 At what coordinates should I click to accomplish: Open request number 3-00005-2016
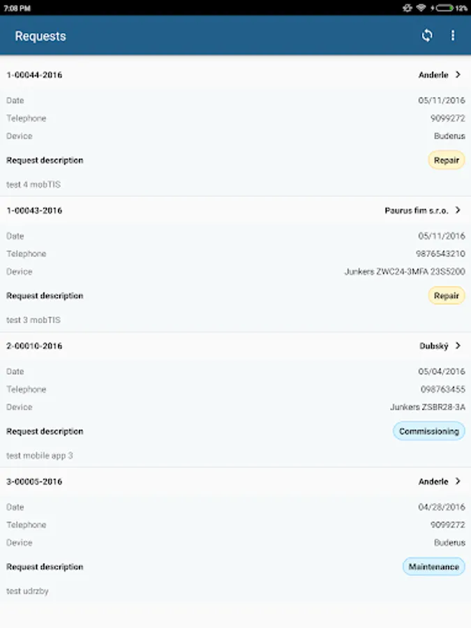click(x=34, y=481)
